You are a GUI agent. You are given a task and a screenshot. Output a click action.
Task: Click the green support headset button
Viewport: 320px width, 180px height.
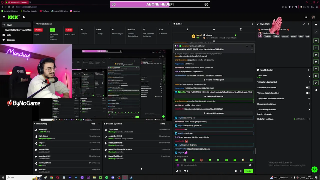tap(314, 169)
